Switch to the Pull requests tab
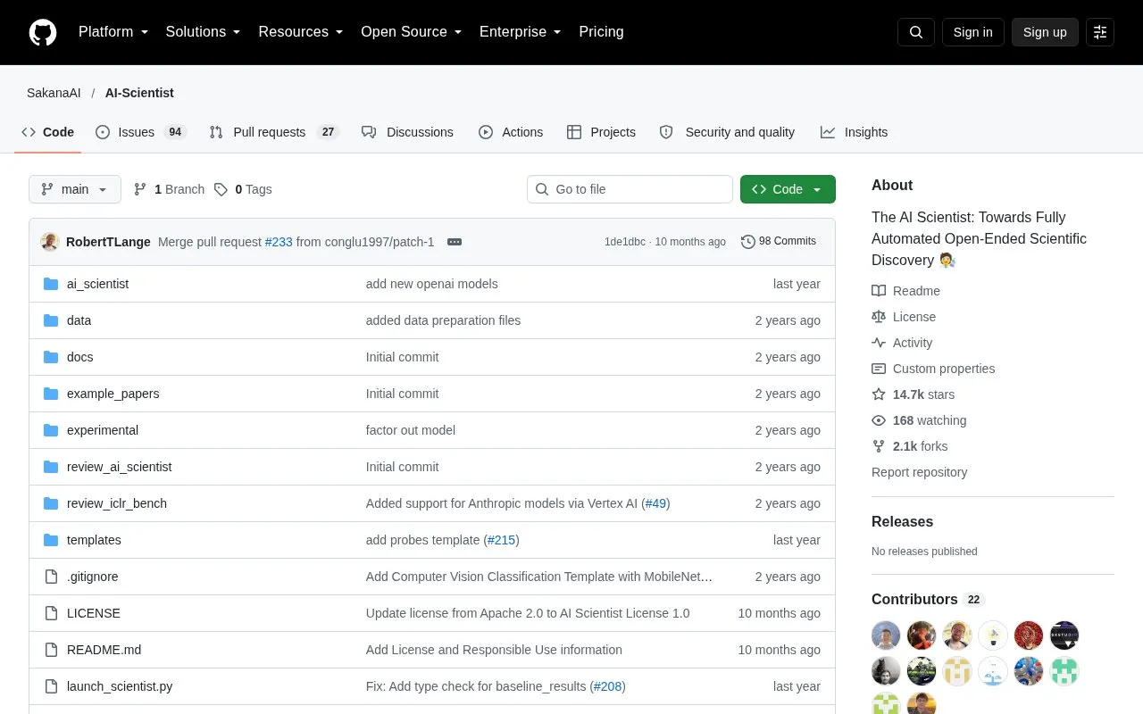Viewport: 1143px width, 714px height. [274, 132]
